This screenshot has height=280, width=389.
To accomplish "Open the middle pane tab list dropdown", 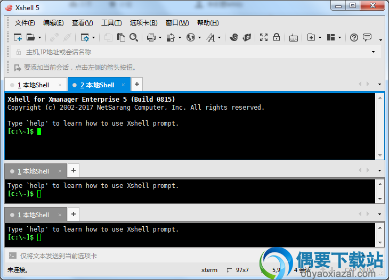I will click(379, 170).
